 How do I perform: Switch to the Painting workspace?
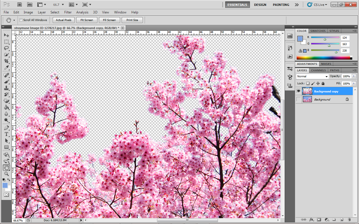(281, 5)
